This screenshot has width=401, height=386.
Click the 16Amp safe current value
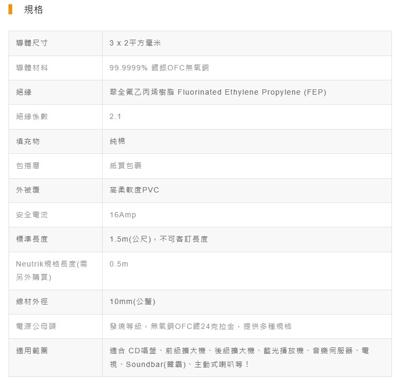[123, 215]
